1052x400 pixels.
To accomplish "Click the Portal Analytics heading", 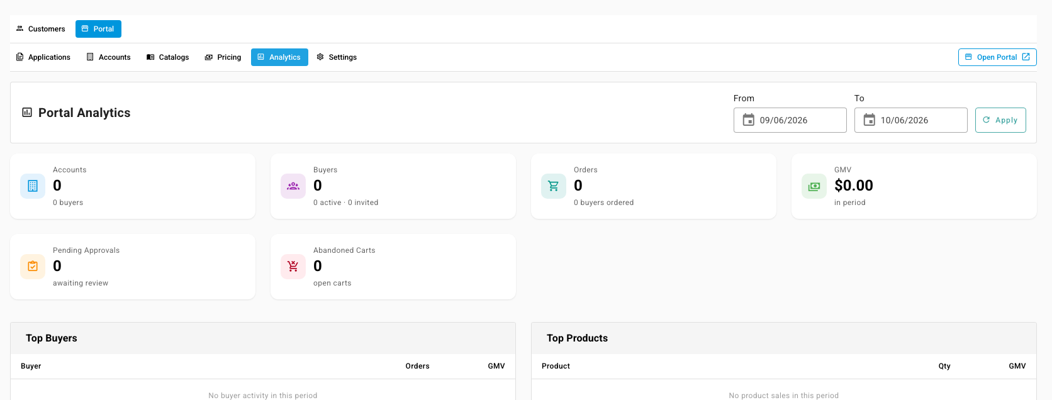I will [84, 113].
